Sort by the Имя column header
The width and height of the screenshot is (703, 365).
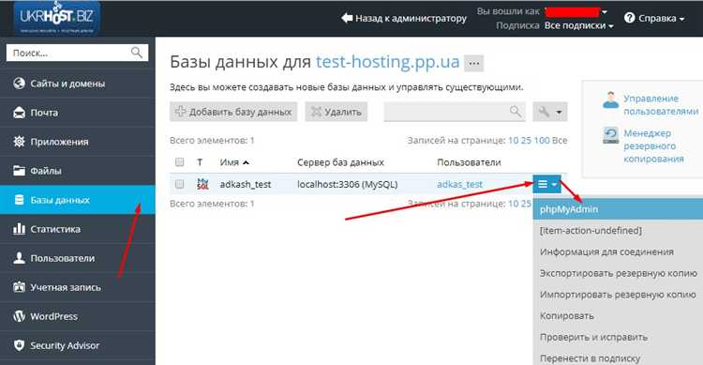click(x=234, y=162)
